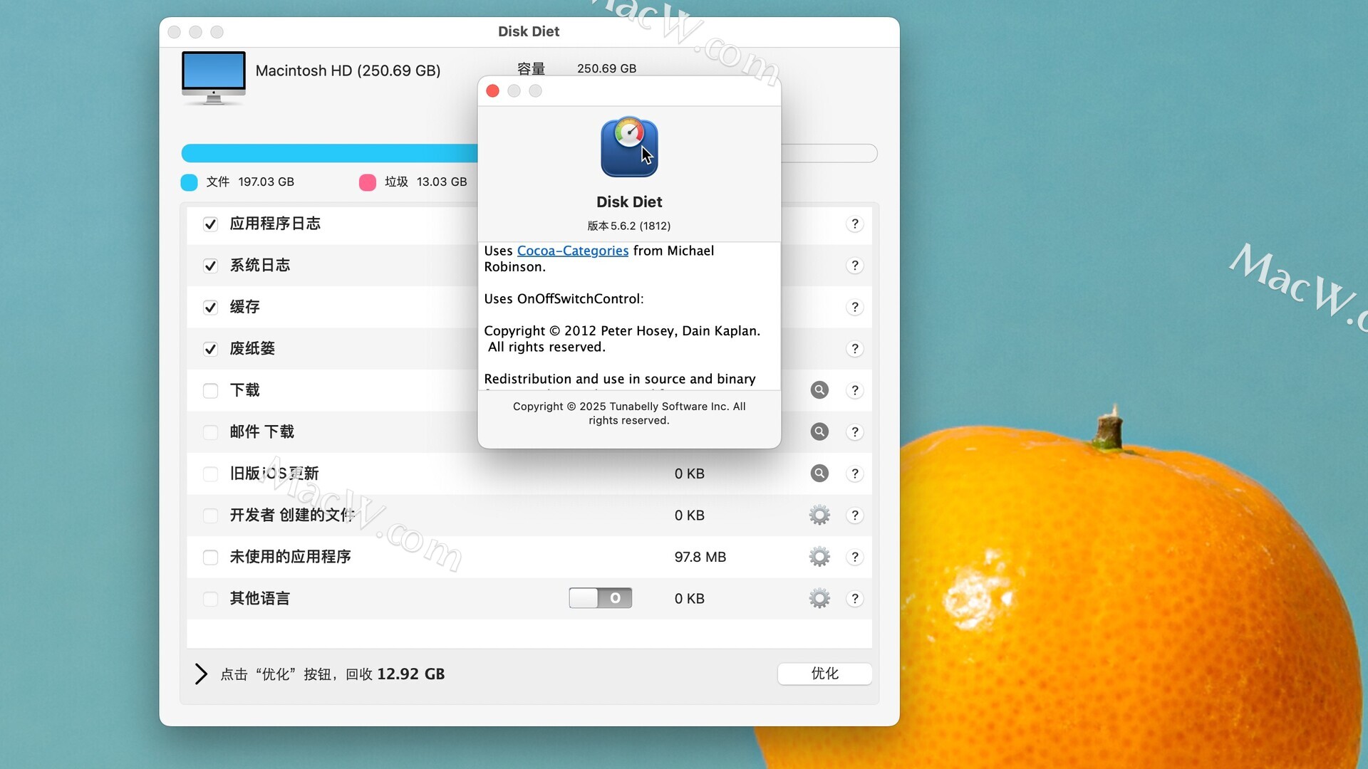Uncheck the 废纸篓 checkbox
Image resolution: width=1368 pixels, height=769 pixels.
[x=210, y=349]
